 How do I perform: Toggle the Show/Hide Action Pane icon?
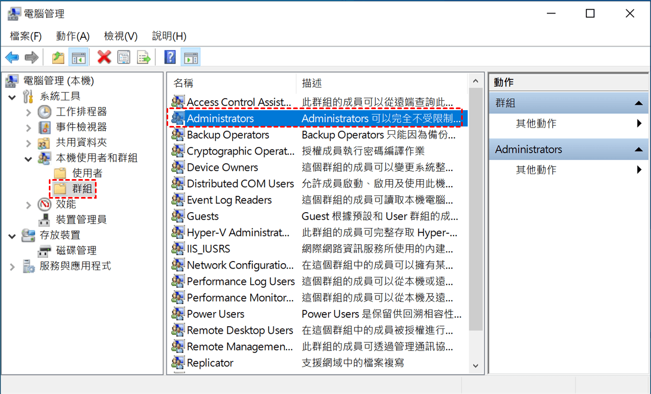190,57
